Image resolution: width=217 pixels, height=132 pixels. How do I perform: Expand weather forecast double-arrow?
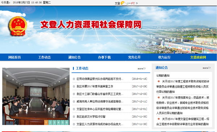coord(137,3)
